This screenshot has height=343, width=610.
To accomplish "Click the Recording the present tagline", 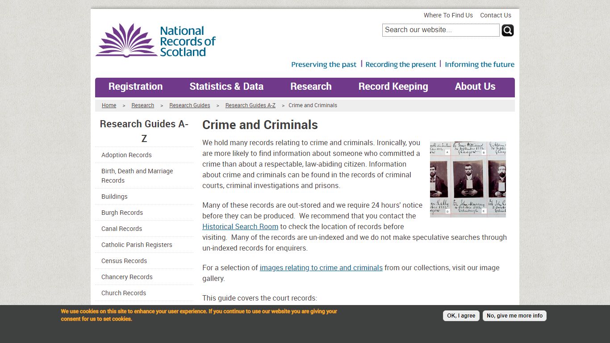I will pos(401,64).
